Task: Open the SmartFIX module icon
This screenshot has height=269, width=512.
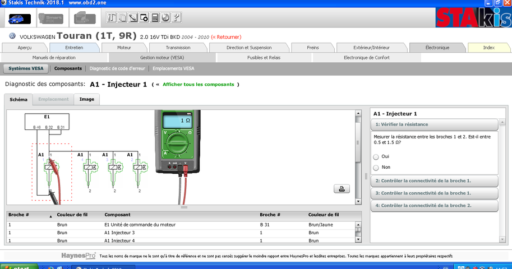Action: 50,18
